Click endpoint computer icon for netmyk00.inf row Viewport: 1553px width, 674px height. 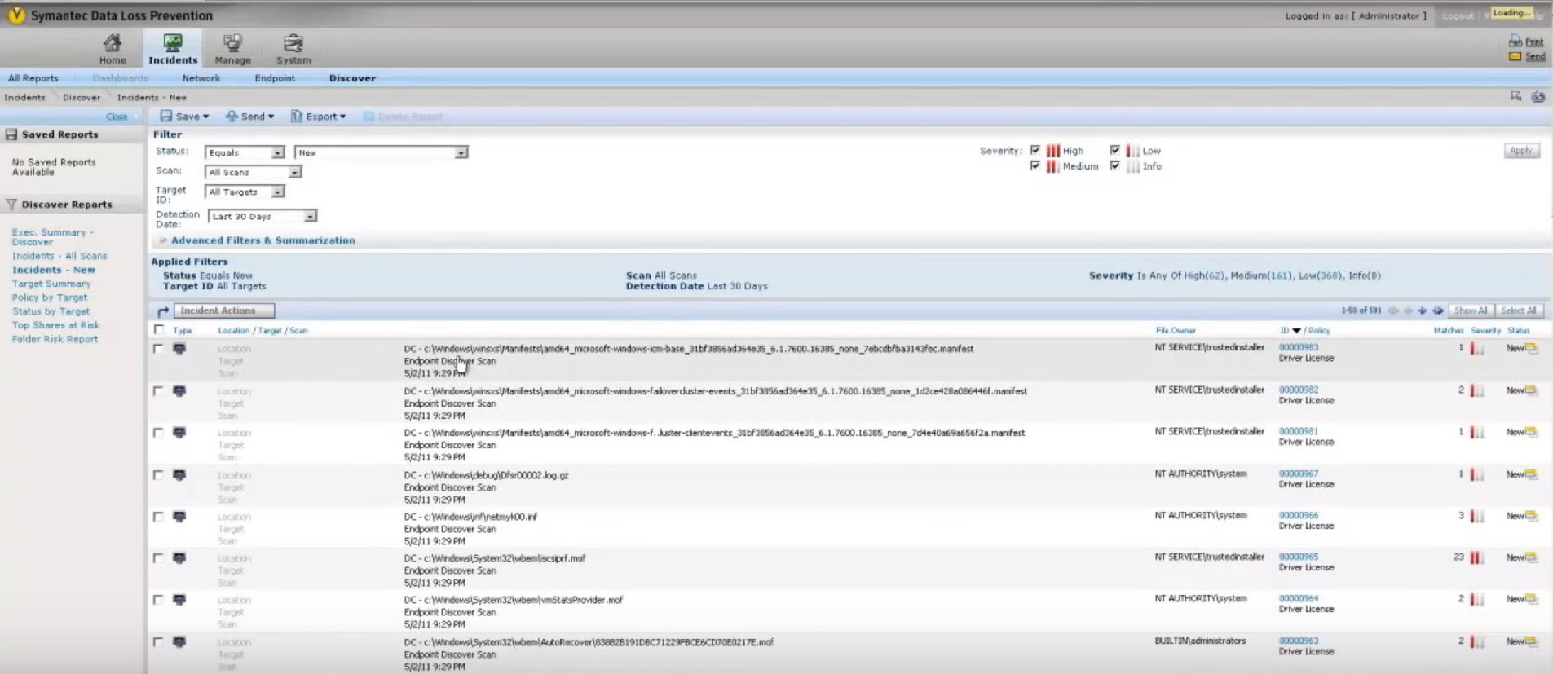point(179,517)
